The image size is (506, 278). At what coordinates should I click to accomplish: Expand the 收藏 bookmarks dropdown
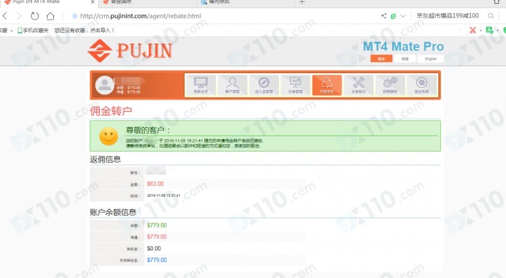(6, 30)
